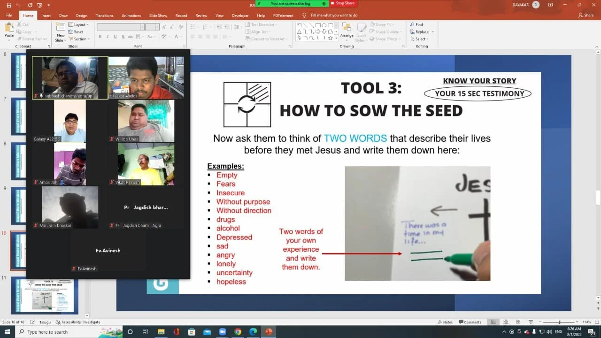Viewport: 601px width, 338px height.
Task: Open the Layout dropdown
Action: (78, 24)
